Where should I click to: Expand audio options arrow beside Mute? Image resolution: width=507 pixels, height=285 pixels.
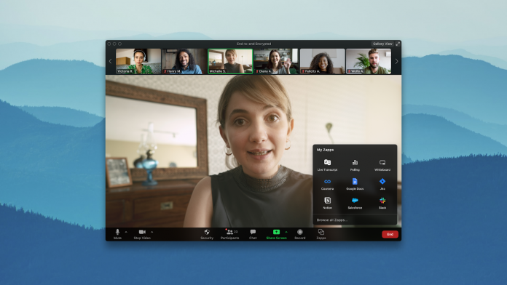(x=126, y=232)
